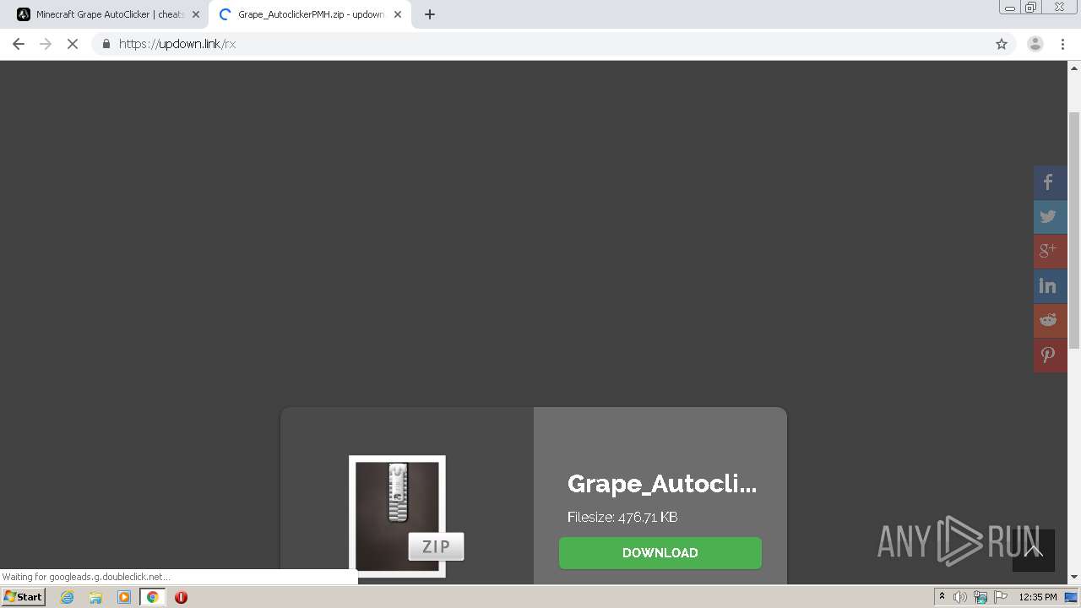This screenshot has width=1081, height=608.
Task: Click the scroll-to-top arrow button
Action: [x=1034, y=551]
